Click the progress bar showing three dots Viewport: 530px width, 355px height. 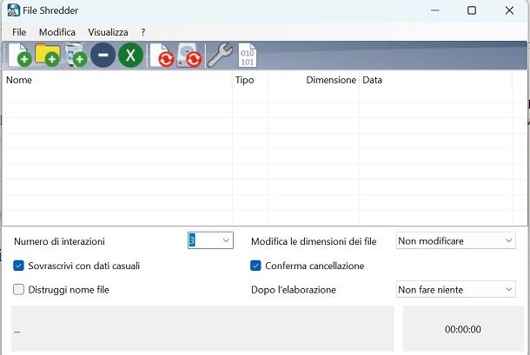(x=202, y=329)
